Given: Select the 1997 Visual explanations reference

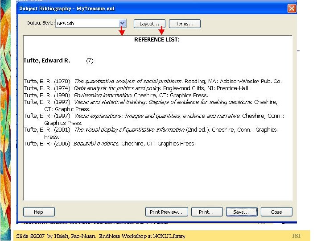Looking at the screenshot, I should pyautogui.click(x=154, y=119).
